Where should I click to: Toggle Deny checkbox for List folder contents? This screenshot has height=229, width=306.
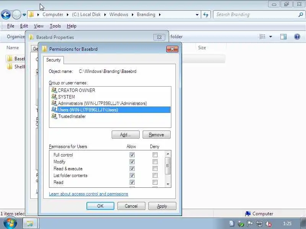pos(155,176)
